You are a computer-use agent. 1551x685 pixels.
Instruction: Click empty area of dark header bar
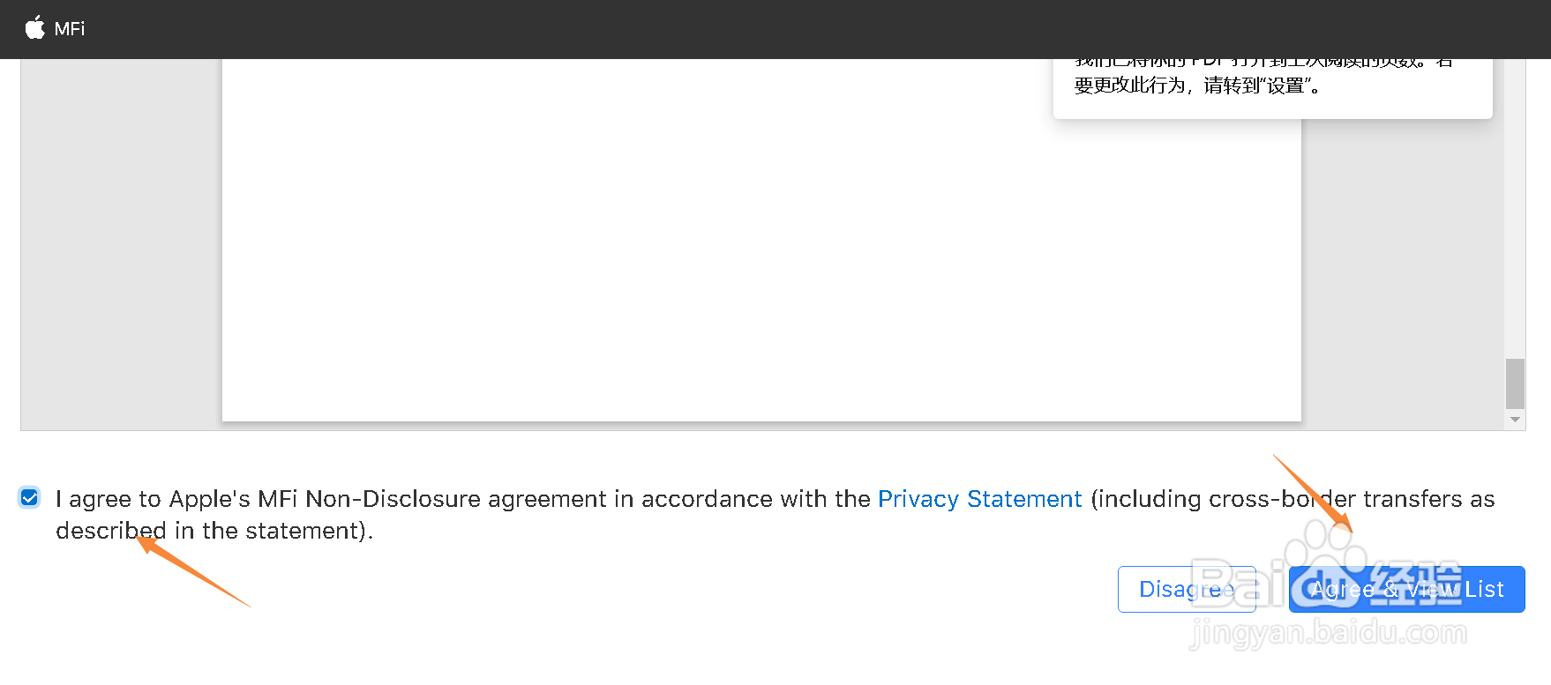tap(706, 29)
